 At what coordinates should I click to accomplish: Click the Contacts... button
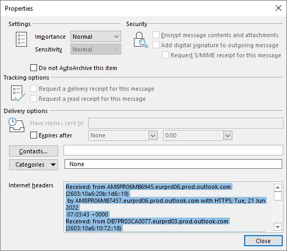click(x=33, y=151)
